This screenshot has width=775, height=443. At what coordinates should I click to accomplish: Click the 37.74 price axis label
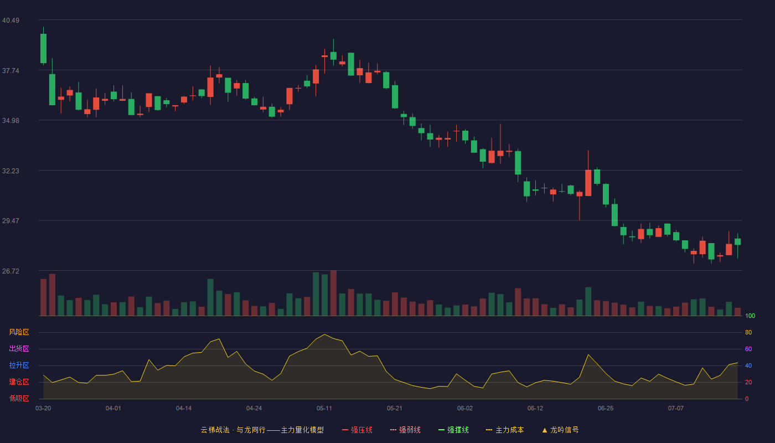click(x=11, y=71)
